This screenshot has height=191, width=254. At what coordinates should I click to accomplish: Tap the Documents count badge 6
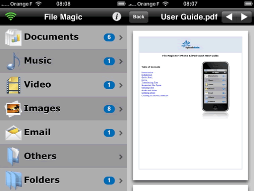click(x=109, y=37)
